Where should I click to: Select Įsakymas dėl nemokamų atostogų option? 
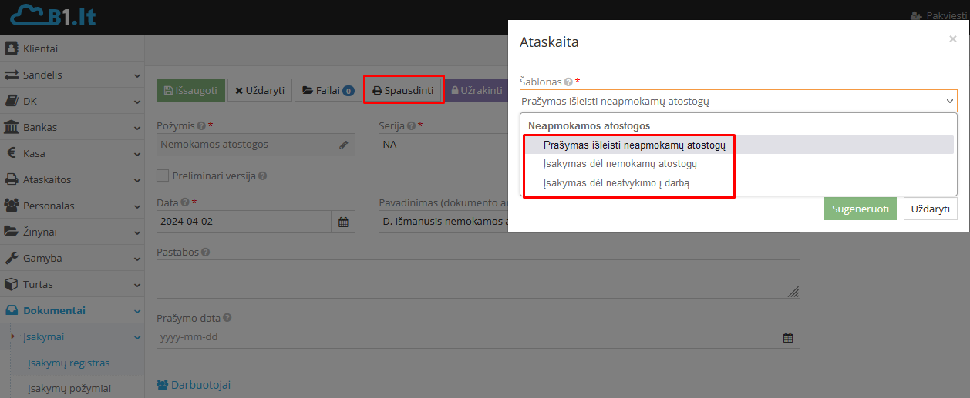tap(620, 164)
